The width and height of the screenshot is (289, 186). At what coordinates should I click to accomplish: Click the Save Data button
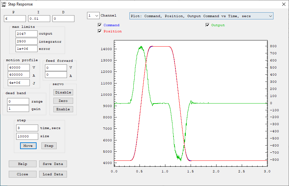[53, 164]
